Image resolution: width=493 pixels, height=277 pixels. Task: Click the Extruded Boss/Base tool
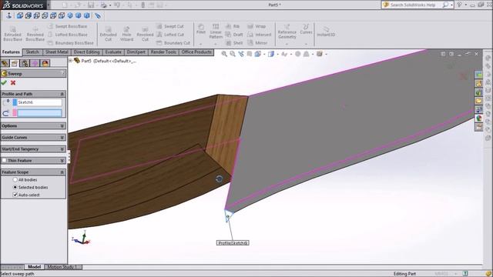click(x=12, y=34)
